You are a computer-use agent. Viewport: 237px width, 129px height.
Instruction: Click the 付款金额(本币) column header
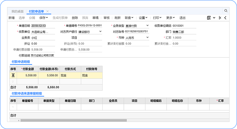click(x=49, y=69)
